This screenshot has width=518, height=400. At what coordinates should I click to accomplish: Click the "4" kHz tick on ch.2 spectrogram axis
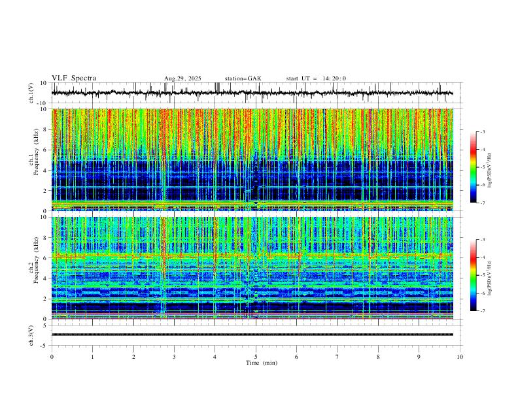(44, 278)
